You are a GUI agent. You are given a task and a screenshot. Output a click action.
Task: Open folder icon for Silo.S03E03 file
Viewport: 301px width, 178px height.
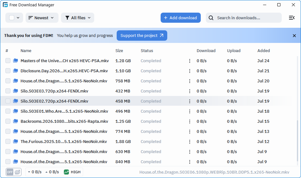pyautogui.click(x=15, y=91)
